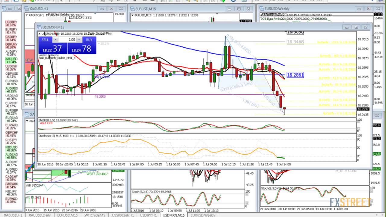
Task: Click the NZDUSD +0.68% pair
Action: 11,149
